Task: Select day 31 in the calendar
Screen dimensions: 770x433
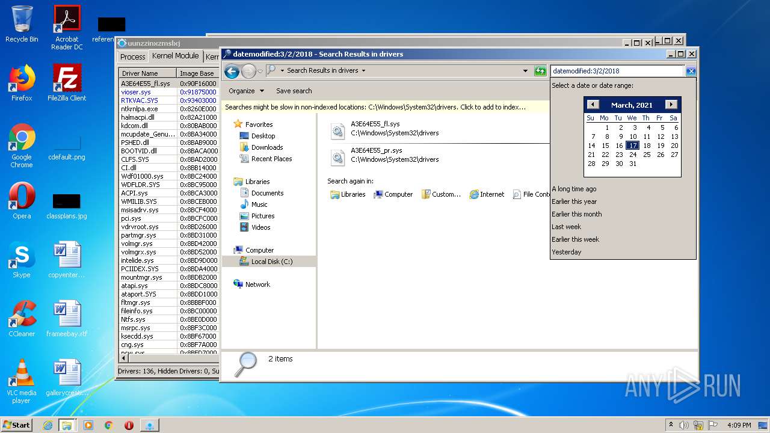Action: click(633, 164)
